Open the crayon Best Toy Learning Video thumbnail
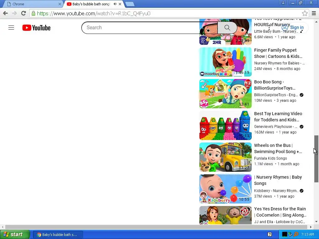The width and height of the screenshot is (319, 239). tap(226, 125)
